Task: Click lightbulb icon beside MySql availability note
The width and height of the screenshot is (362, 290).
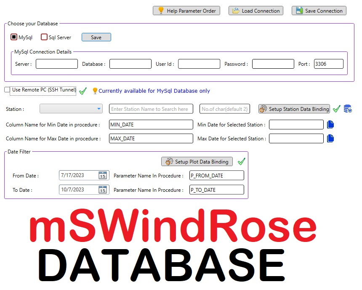Action: coord(95,91)
